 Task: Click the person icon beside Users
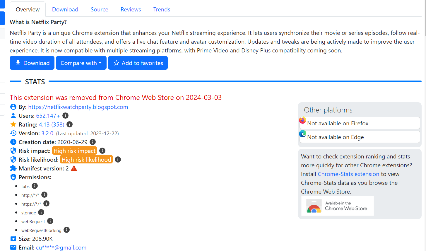point(13,116)
